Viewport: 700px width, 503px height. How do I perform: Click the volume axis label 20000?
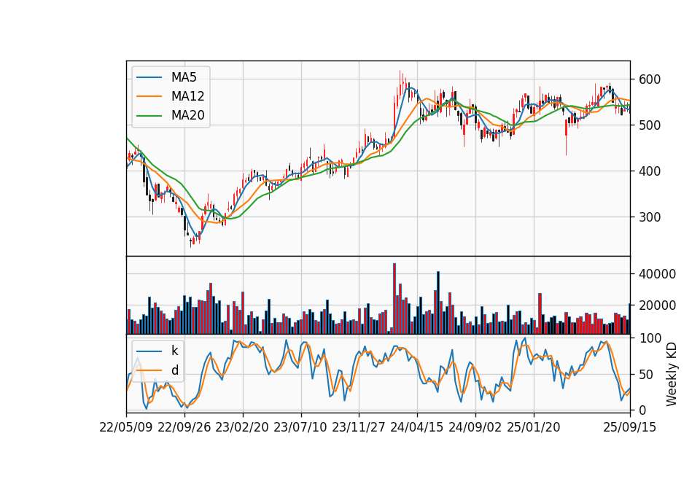point(657,305)
